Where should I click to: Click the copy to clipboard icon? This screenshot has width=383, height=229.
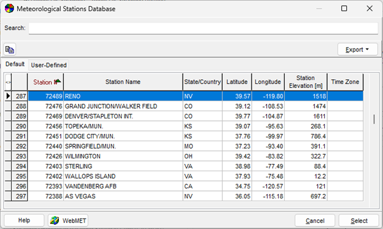point(10,50)
